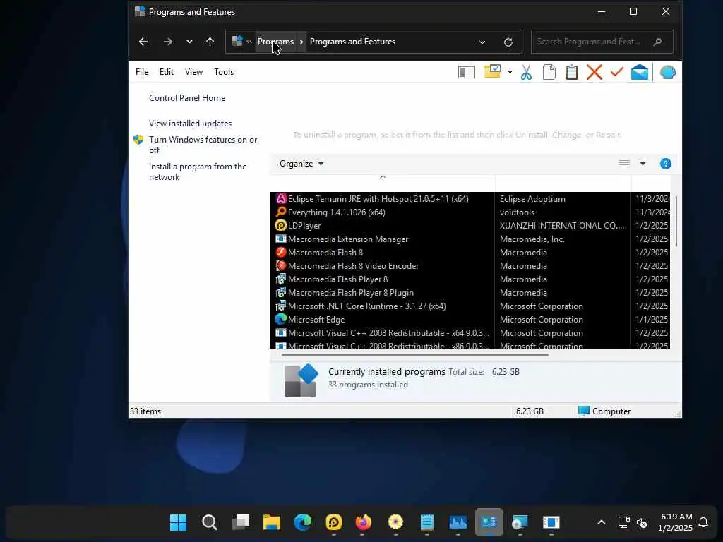Open view options dropdown arrow
Screen dimensions: 723x542
point(643,164)
